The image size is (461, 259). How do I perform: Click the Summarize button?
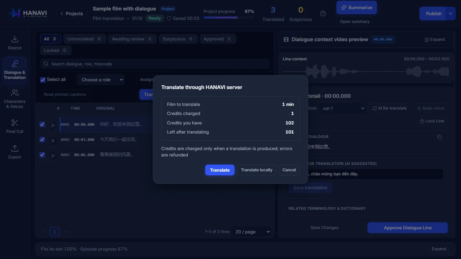click(x=357, y=7)
